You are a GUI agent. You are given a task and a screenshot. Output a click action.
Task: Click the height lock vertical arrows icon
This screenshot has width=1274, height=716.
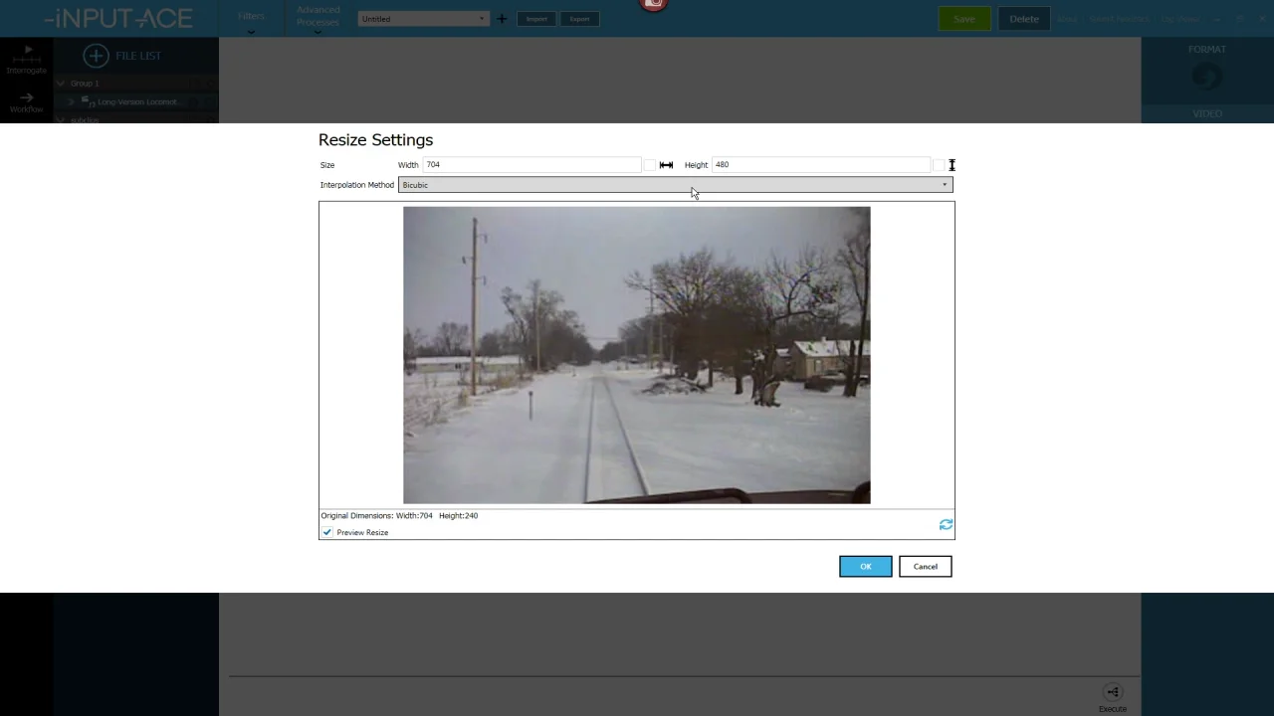(x=952, y=165)
